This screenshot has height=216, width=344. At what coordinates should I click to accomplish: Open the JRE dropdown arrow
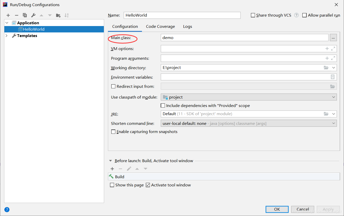click(334, 114)
